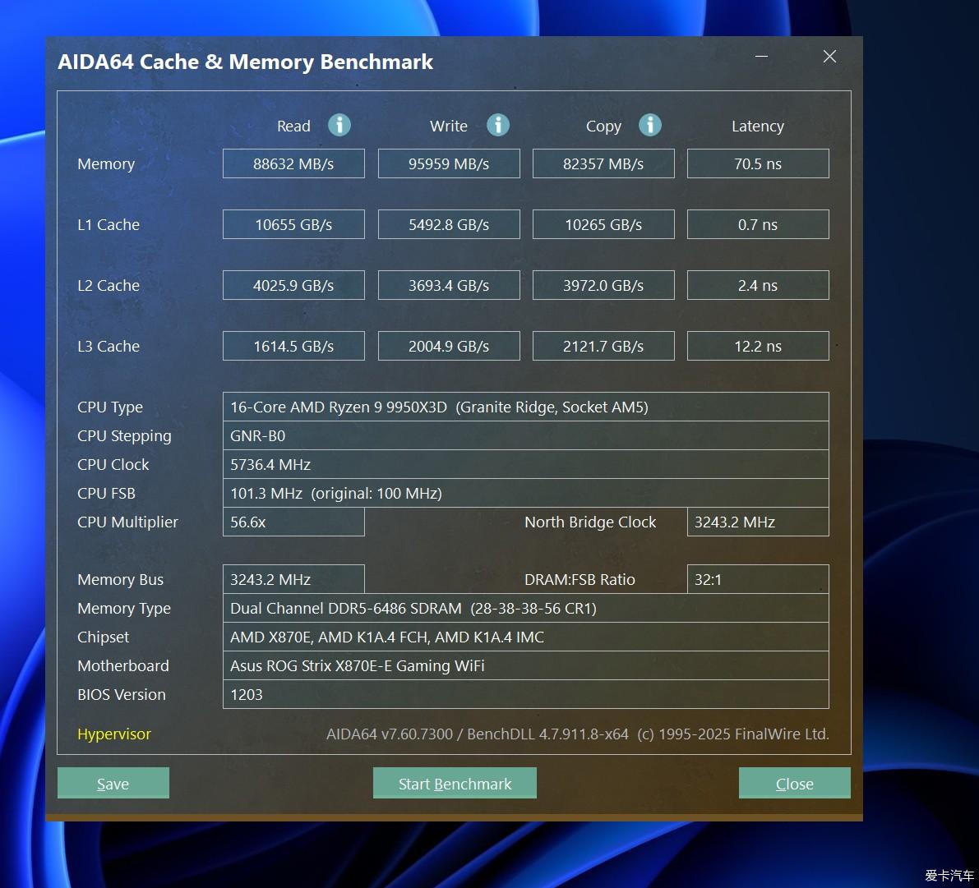Click the CPU Multiplier value 56.6x
This screenshot has width=979, height=888.
point(293,522)
